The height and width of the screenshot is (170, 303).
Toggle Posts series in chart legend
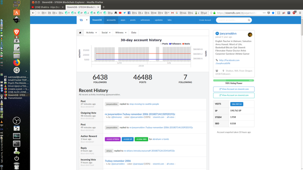coord(164,44)
